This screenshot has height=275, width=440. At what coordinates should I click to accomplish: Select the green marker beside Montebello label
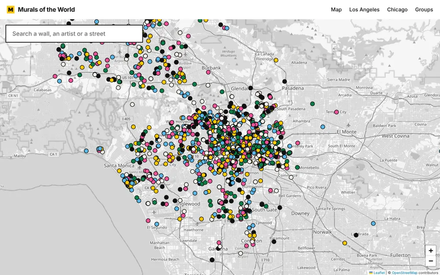click(x=297, y=168)
